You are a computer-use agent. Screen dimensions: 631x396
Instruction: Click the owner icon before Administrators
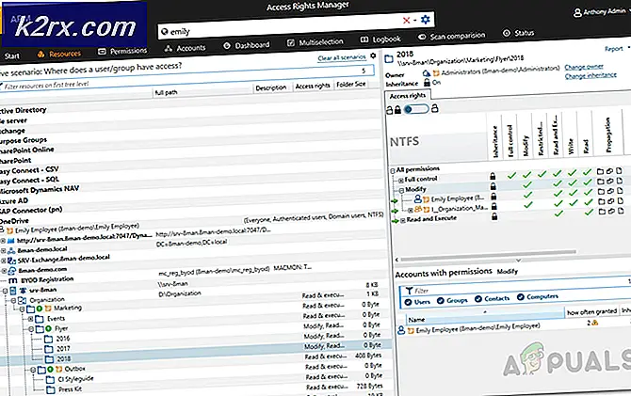click(427, 73)
